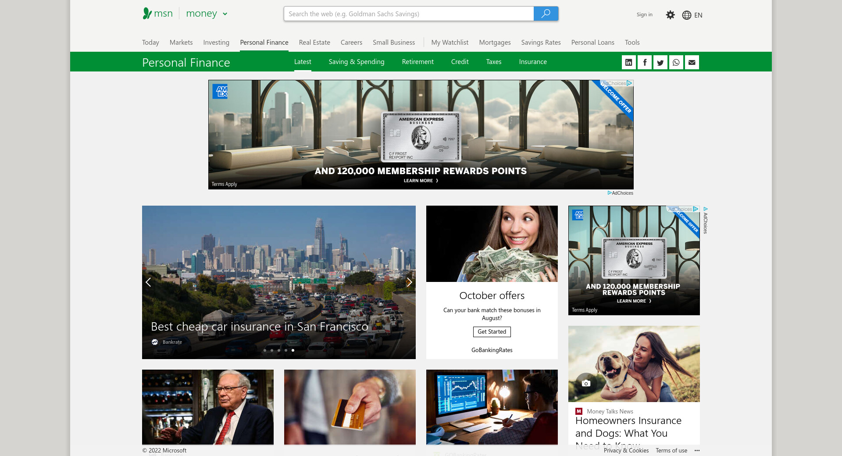Expand the money section dropdown arrow

[x=225, y=14]
